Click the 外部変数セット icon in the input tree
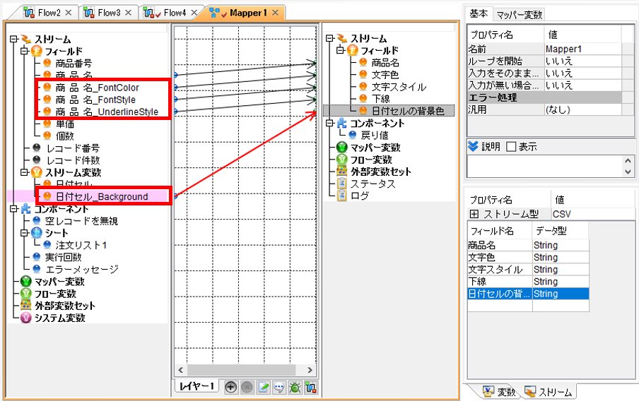The image size is (639, 401). (25, 305)
